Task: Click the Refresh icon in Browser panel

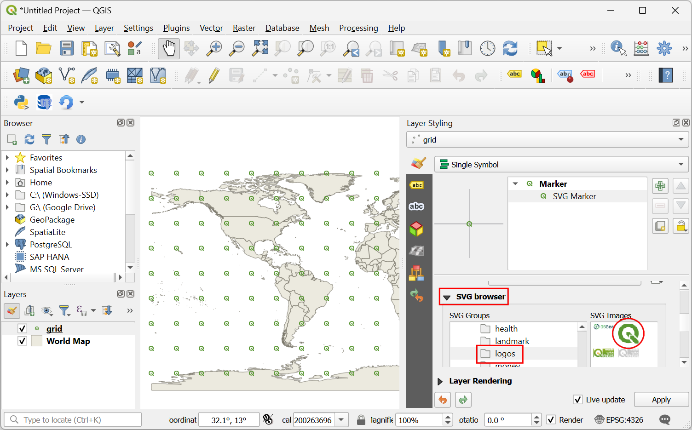Action: click(29, 139)
